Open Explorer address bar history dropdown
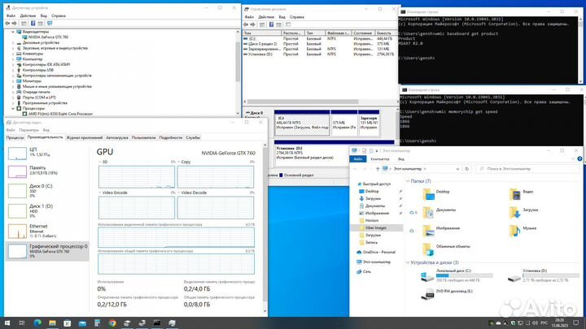Image resolution: width=586 pixels, height=329 pixels. click(457, 169)
